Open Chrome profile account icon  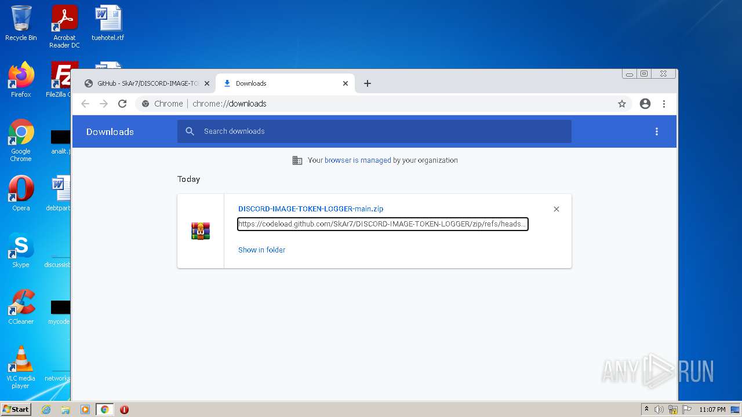pyautogui.click(x=645, y=104)
